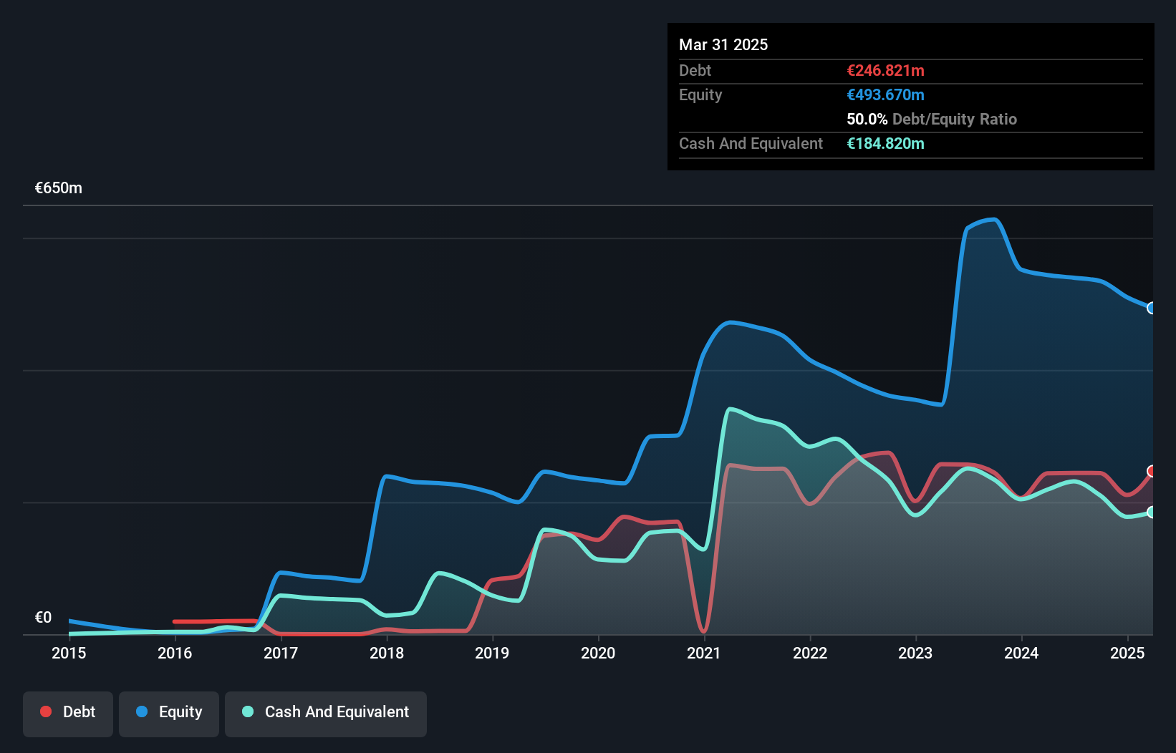Click the 2020 x-axis label
The image size is (1176, 753).
coord(598,653)
